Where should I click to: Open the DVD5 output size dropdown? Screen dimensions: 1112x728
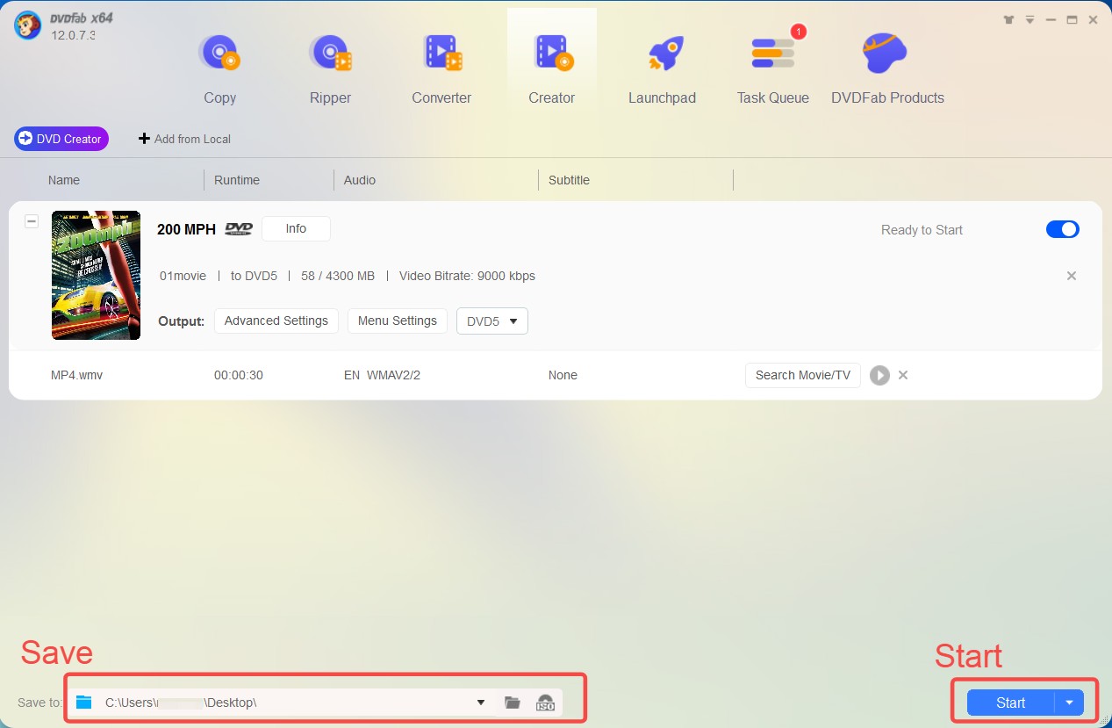pyautogui.click(x=491, y=321)
